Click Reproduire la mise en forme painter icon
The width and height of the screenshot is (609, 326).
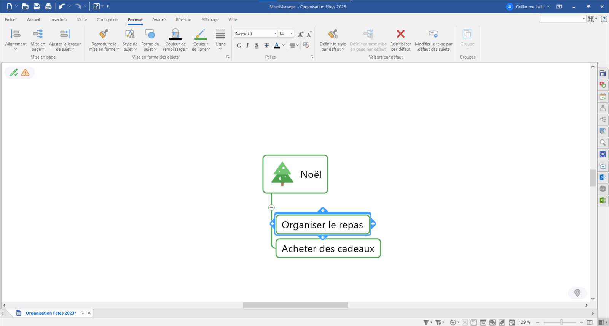coord(104,34)
